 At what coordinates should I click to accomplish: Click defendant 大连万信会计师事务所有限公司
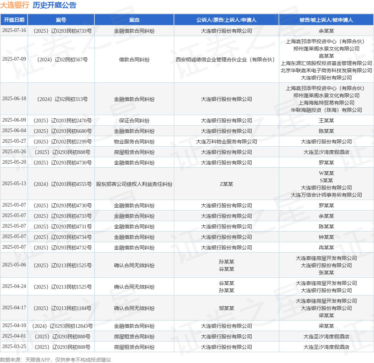(x=326, y=195)
